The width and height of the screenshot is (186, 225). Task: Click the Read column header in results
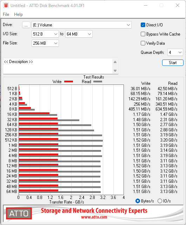[x=173, y=83]
